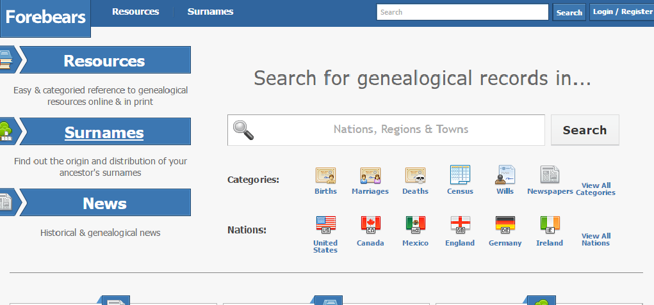Image resolution: width=654 pixels, height=305 pixels.
Task: Select the United States flag icon
Action: (326, 224)
